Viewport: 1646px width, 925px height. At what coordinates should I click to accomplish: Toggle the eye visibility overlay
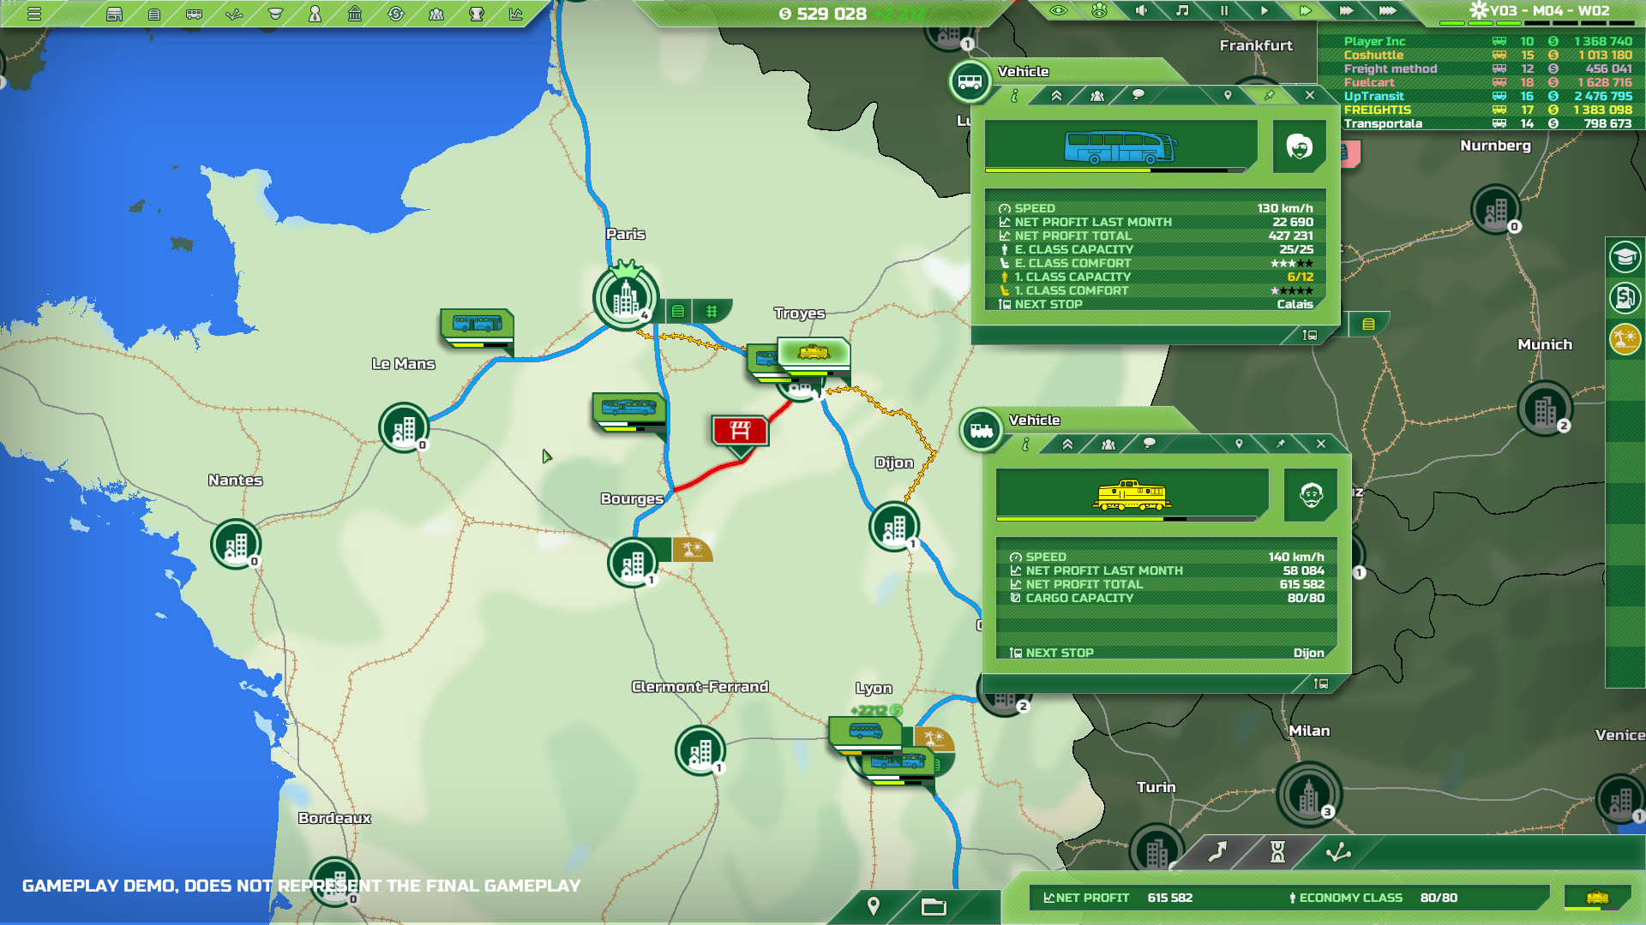(1059, 10)
